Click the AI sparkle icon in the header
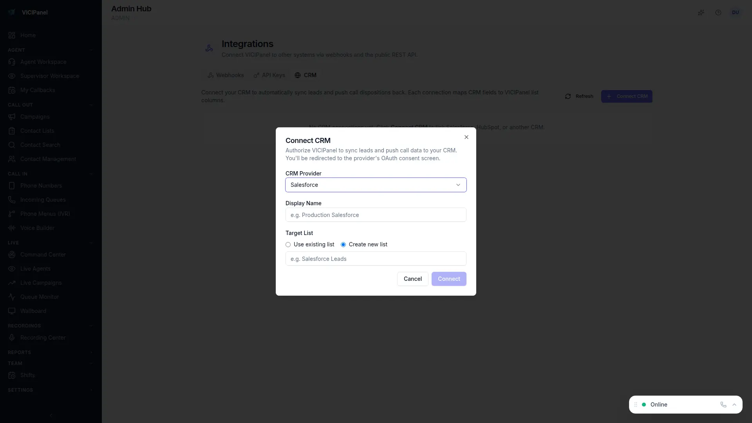752x423 pixels. point(701,12)
